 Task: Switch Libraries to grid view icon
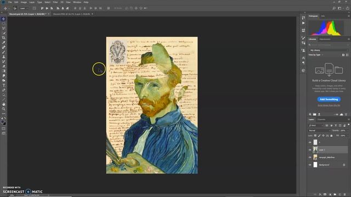click(343, 55)
